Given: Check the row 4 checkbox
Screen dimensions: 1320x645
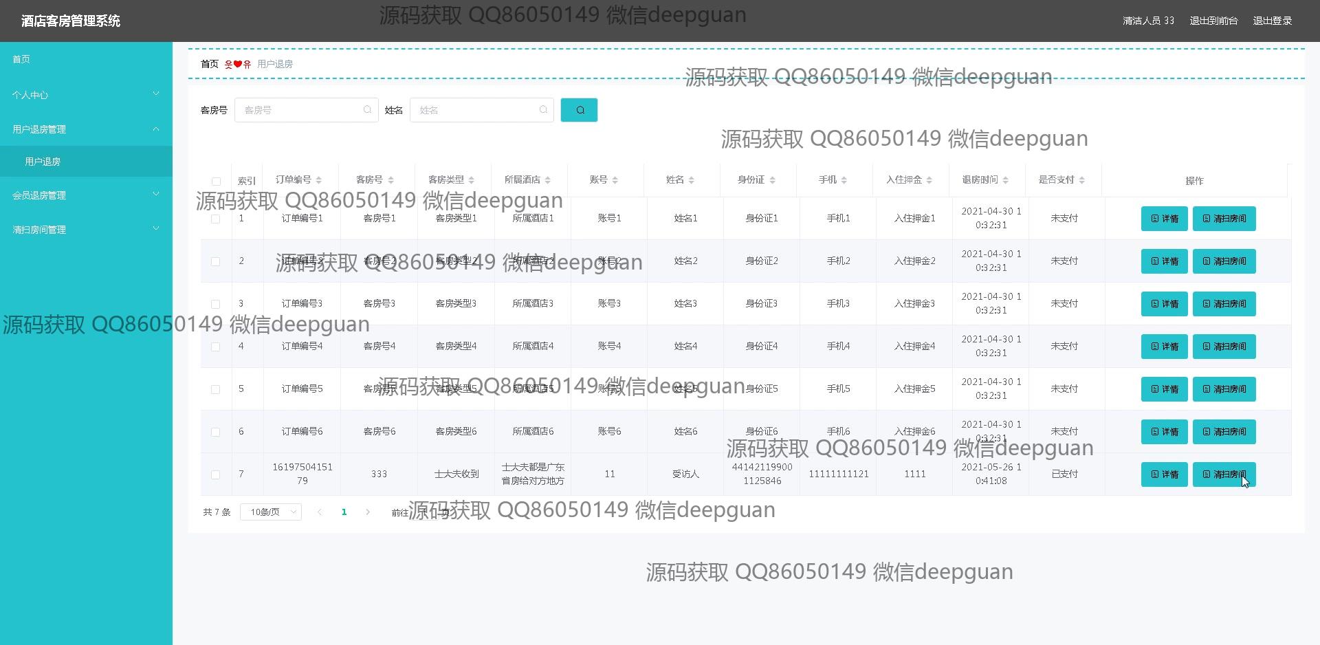Looking at the screenshot, I should pyautogui.click(x=215, y=347).
